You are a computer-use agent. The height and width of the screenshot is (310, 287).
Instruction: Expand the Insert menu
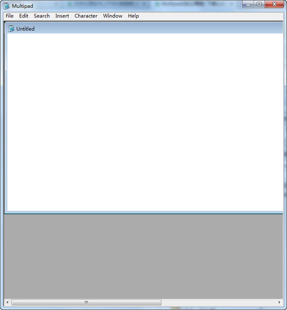pyautogui.click(x=62, y=16)
